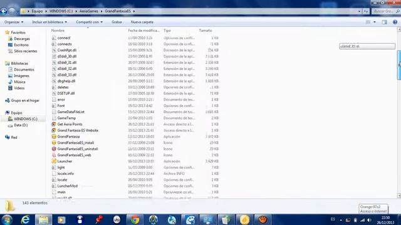
Task: Select WINDOWS (C:) drive in the sidebar
Action: click(x=26, y=119)
